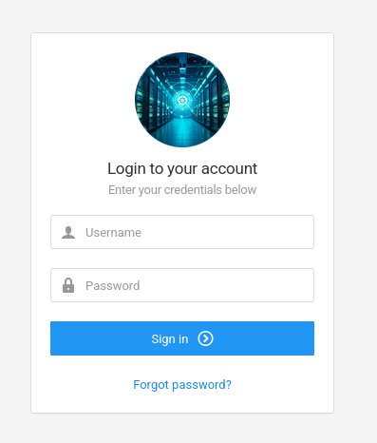Click empty right side of Username box
Viewport: 377px width, 443px height.
pyautogui.click(x=254, y=232)
